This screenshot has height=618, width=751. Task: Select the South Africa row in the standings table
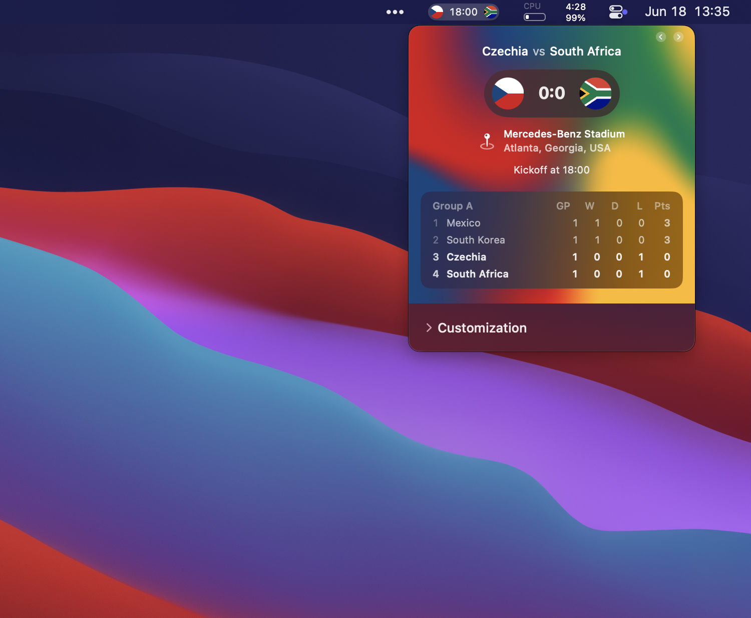click(x=552, y=274)
